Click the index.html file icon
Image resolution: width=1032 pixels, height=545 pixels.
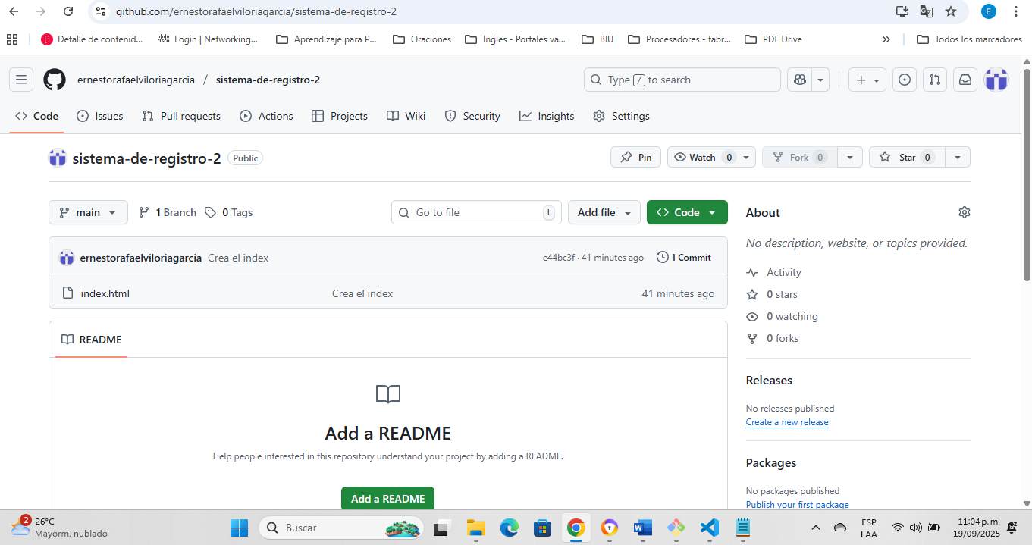click(67, 293)
